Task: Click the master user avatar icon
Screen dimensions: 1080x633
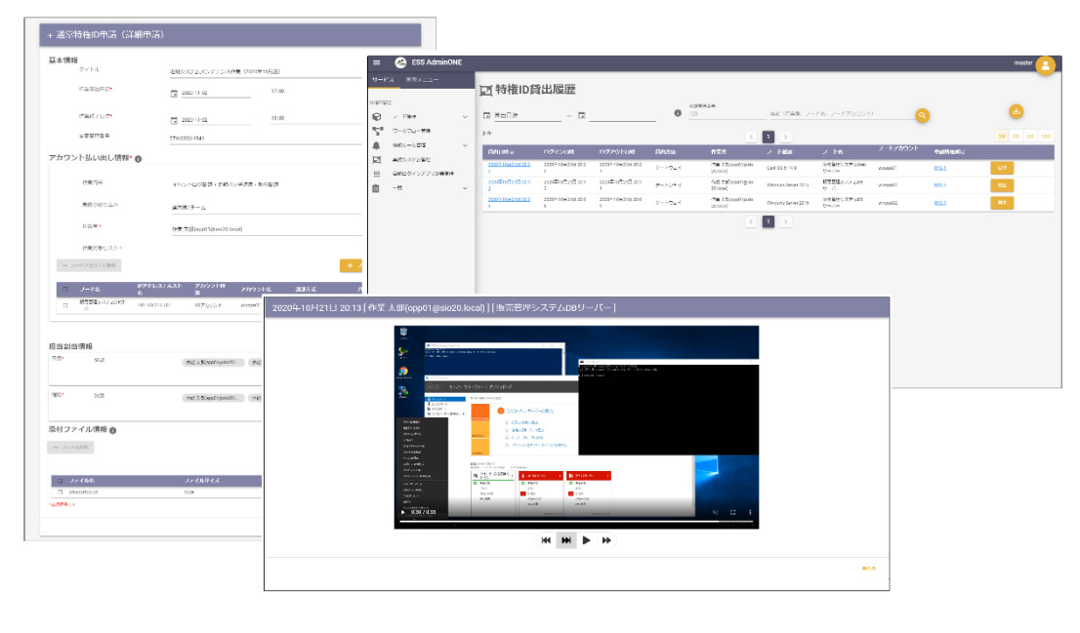Action: [x=1046, y=66]
